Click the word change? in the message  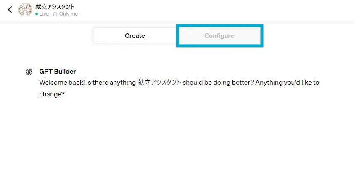(52, 94)
